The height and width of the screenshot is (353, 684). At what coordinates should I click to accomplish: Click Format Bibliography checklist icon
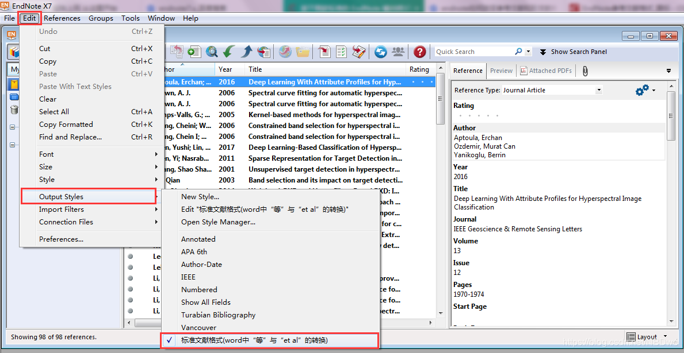tap(342, 52)
